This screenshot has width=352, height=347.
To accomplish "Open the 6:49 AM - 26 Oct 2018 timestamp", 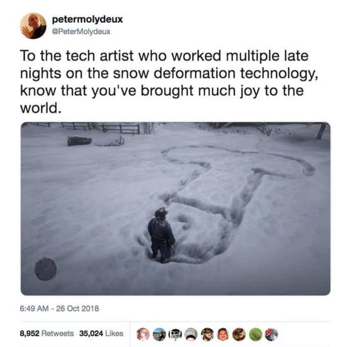I will (59, 309).
